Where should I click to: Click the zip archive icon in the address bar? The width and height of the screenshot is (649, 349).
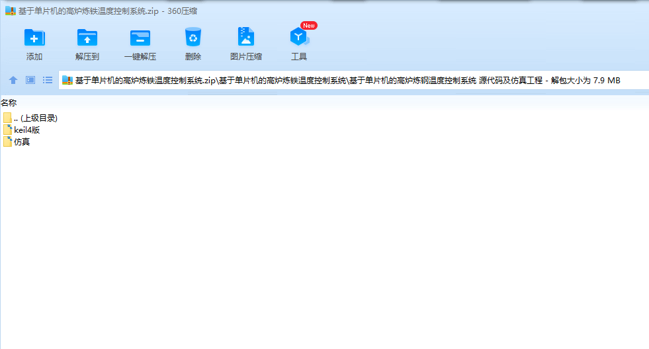(x=67, y=80)
